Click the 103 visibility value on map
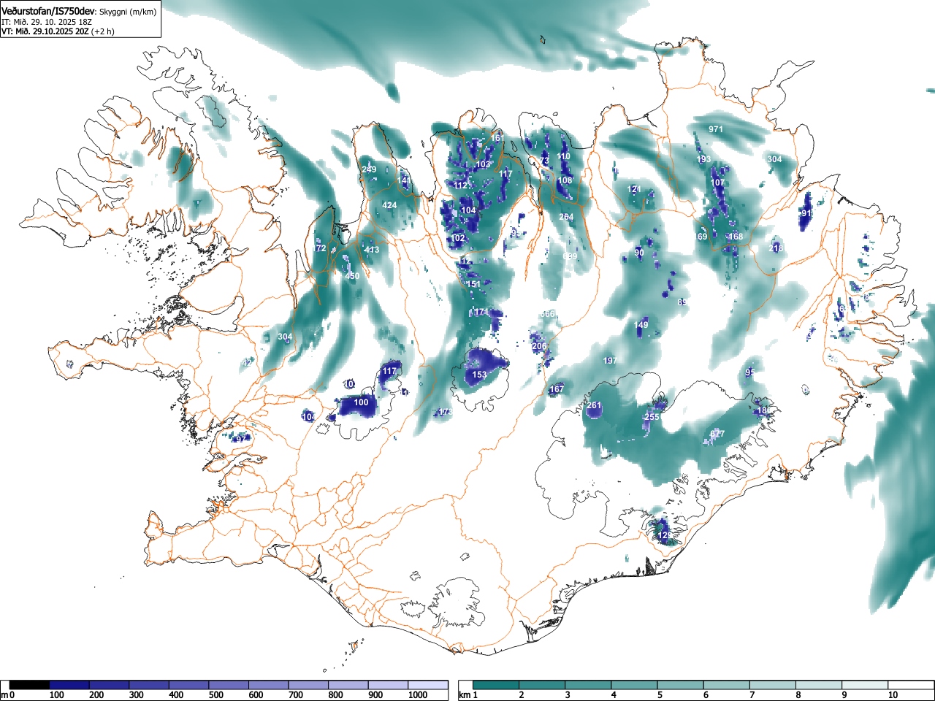The height and width of the screenshot is (701, 935). coord(483,164)
